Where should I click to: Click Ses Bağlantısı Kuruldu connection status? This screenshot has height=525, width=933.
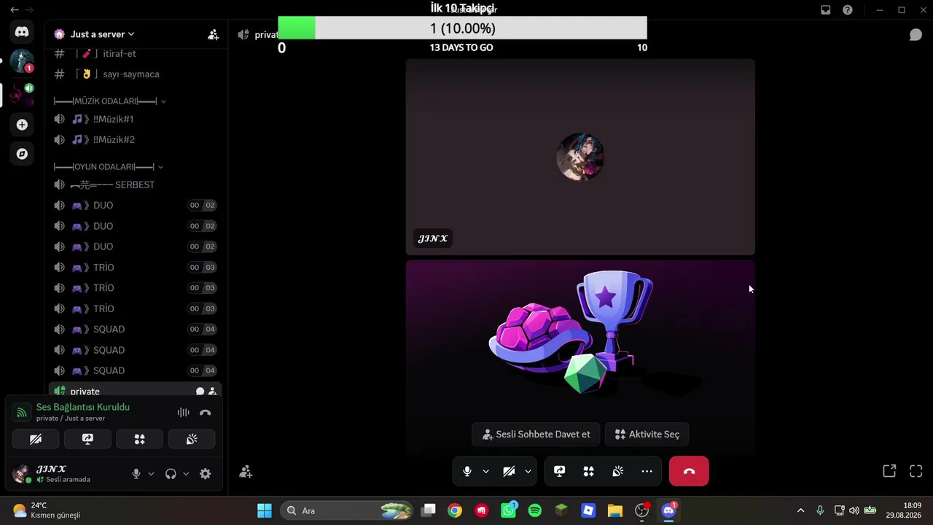point(83,407)
